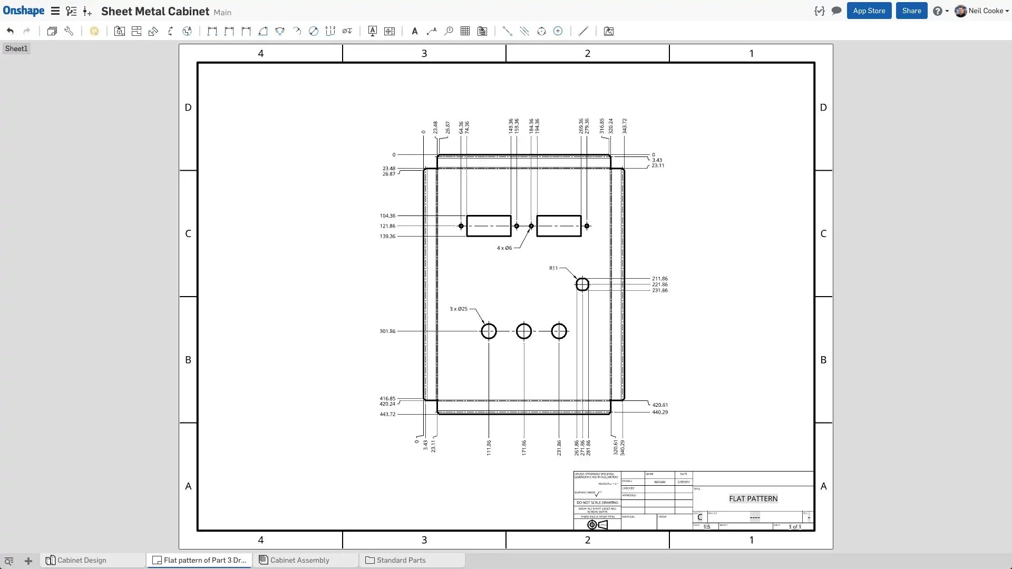Click the Share button
This screenshot has height=569, width=1012.
[911, 11]
